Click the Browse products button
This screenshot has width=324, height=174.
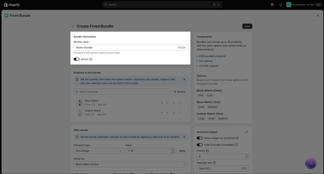(x=180, y=92)
